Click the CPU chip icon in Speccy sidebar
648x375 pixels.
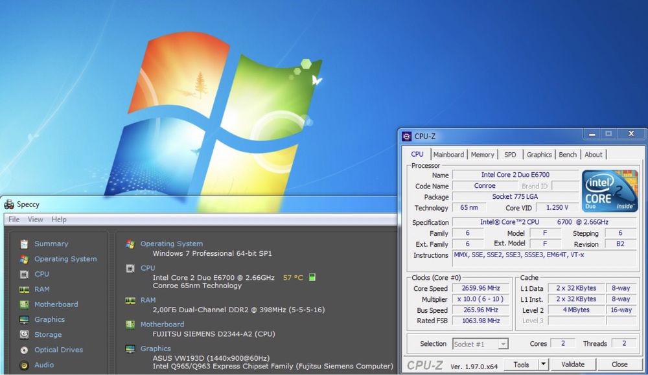(25, 274)
